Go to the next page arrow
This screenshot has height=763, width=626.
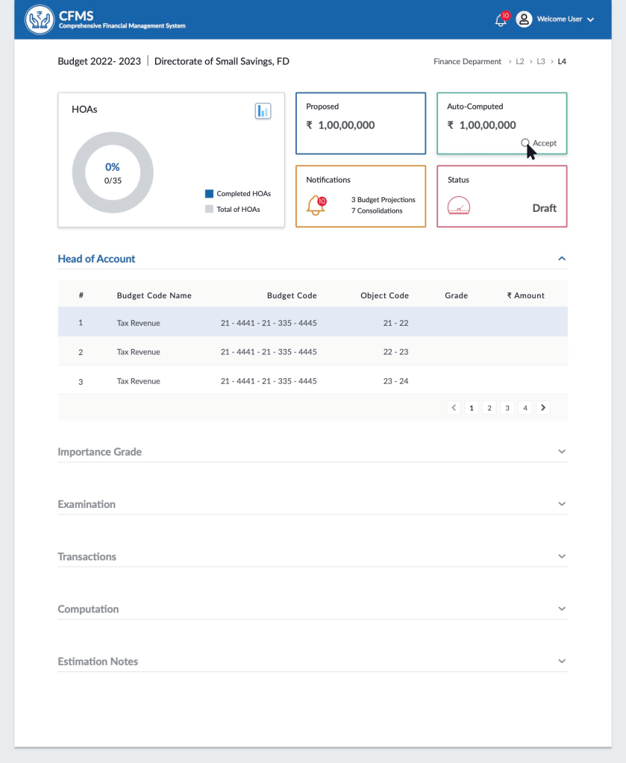coord(543,407)
